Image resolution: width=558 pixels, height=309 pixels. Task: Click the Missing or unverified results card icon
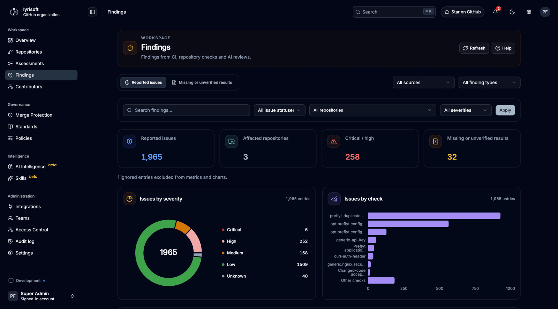pos(436,141)
